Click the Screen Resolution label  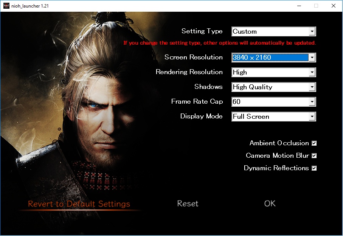[x=194, y=57]
